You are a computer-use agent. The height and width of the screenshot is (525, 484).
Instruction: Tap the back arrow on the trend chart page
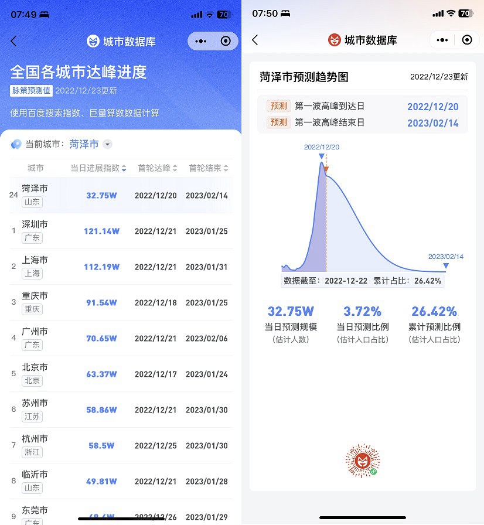pos(254,39)
